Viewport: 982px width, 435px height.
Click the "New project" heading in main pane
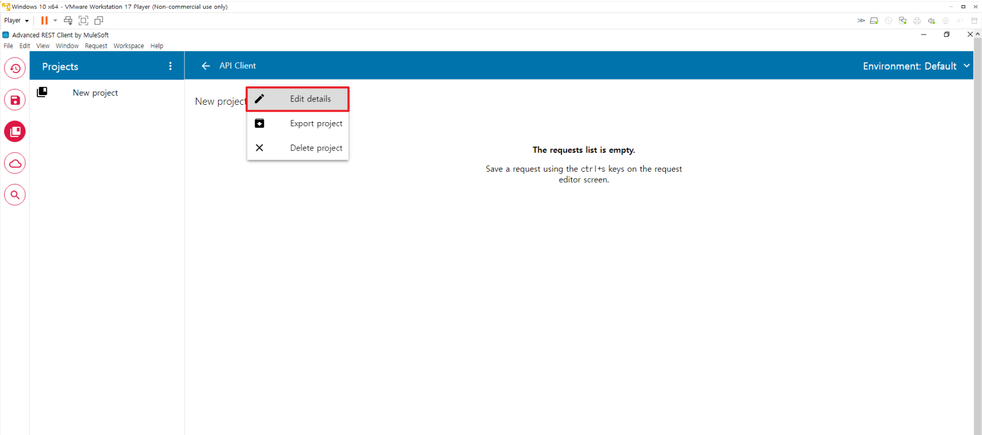220,101
